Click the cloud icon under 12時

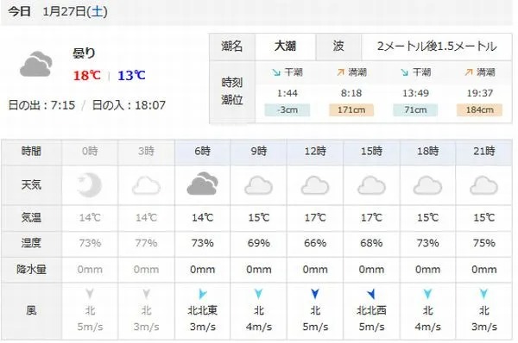point(315,185)
